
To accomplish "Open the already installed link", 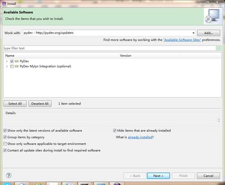I will click(x=140, y=137).
